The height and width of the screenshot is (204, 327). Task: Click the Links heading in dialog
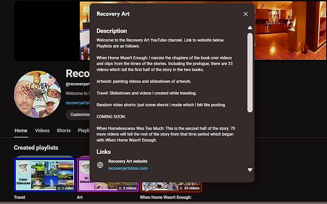[103, 152]
